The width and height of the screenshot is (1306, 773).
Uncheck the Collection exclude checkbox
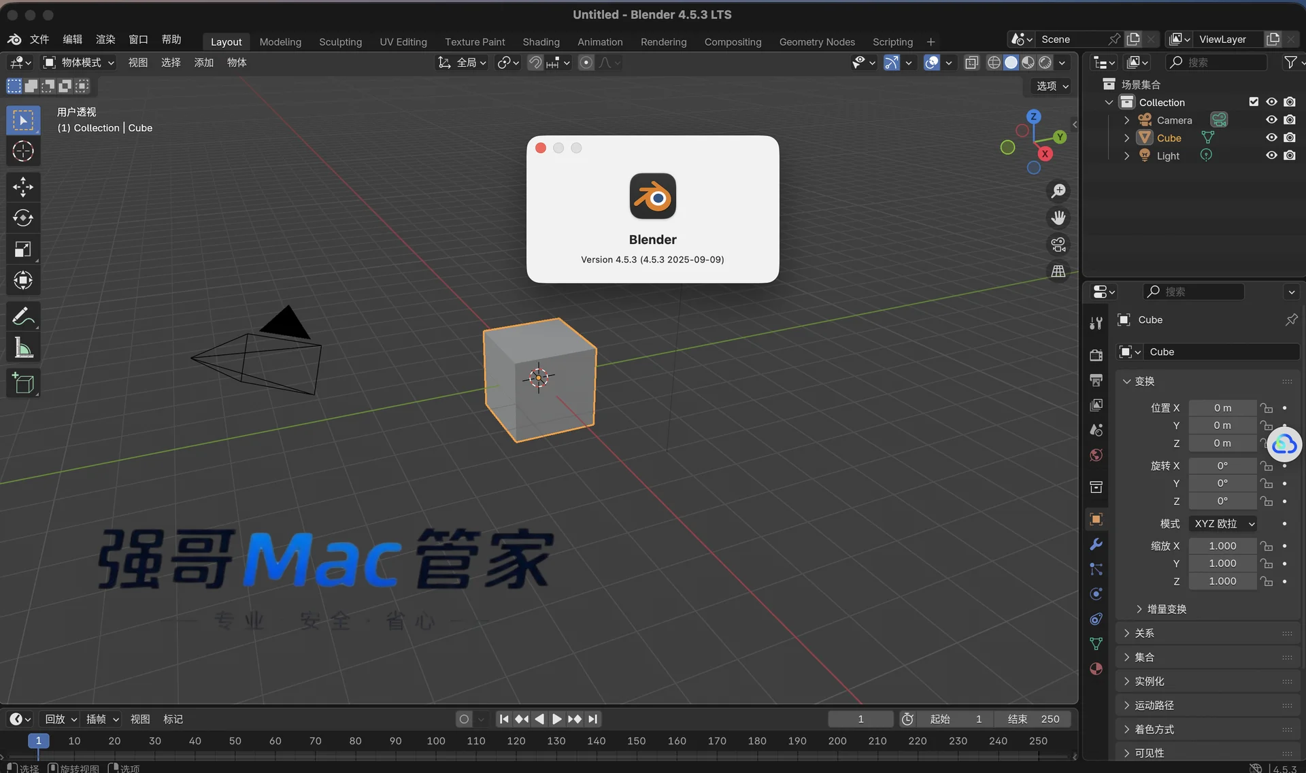point(1254,102)
